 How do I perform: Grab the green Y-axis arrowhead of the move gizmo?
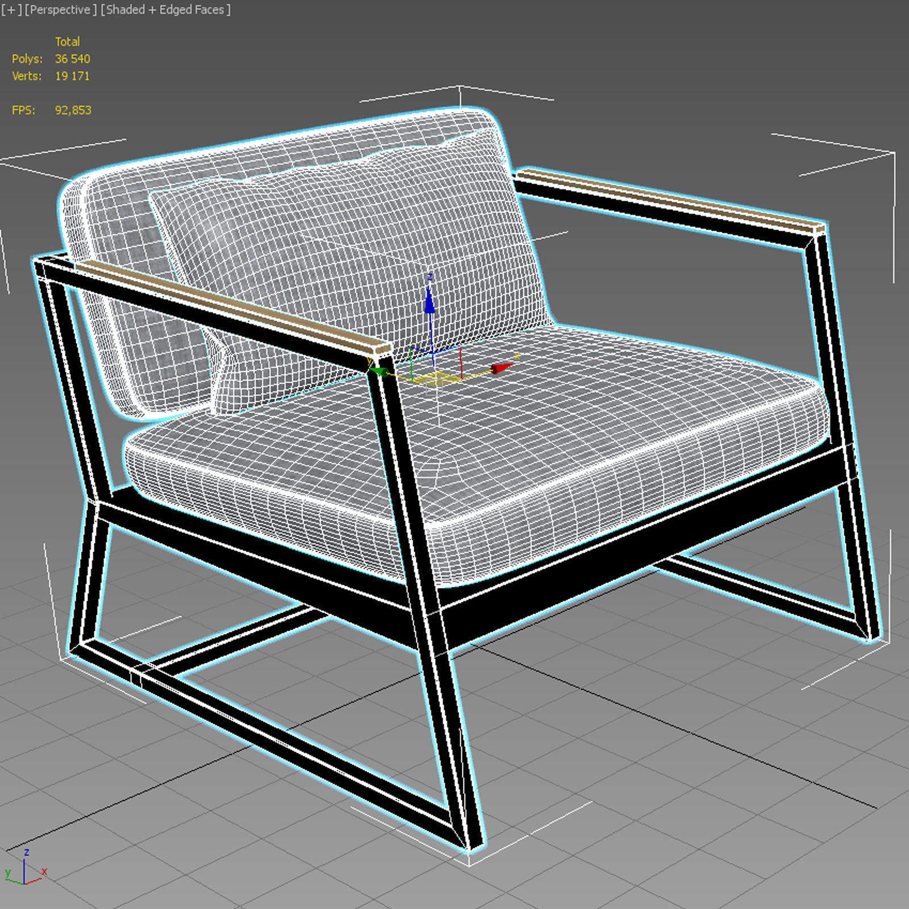coord(380,372)
